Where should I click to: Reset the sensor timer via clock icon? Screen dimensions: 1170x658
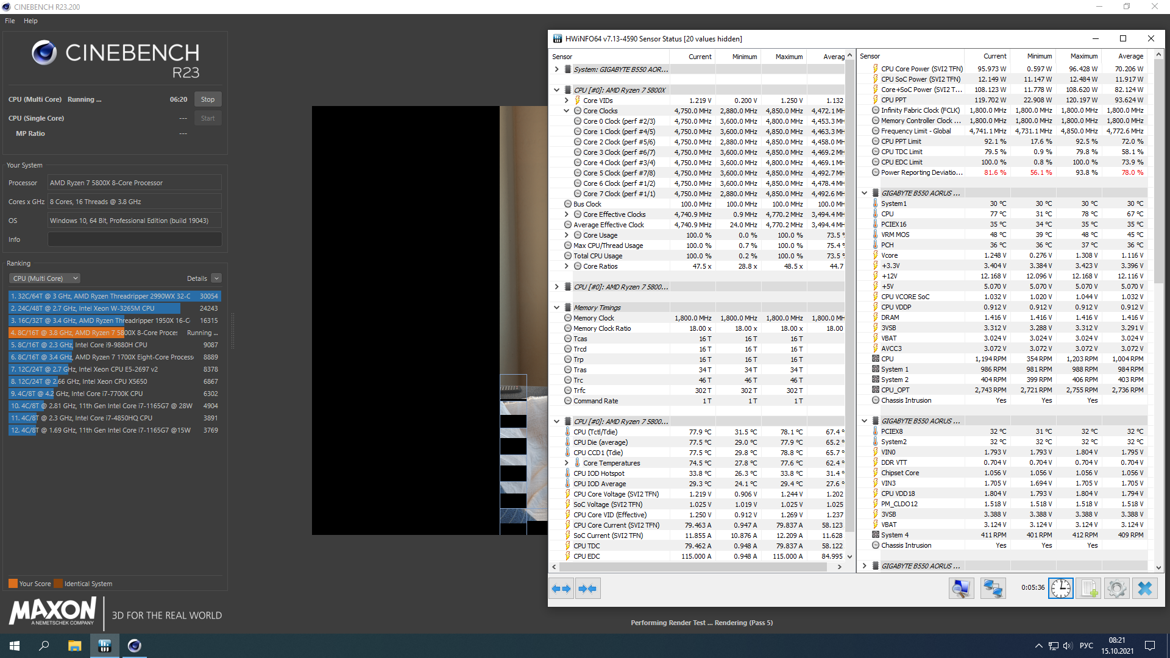point(1060,589)
